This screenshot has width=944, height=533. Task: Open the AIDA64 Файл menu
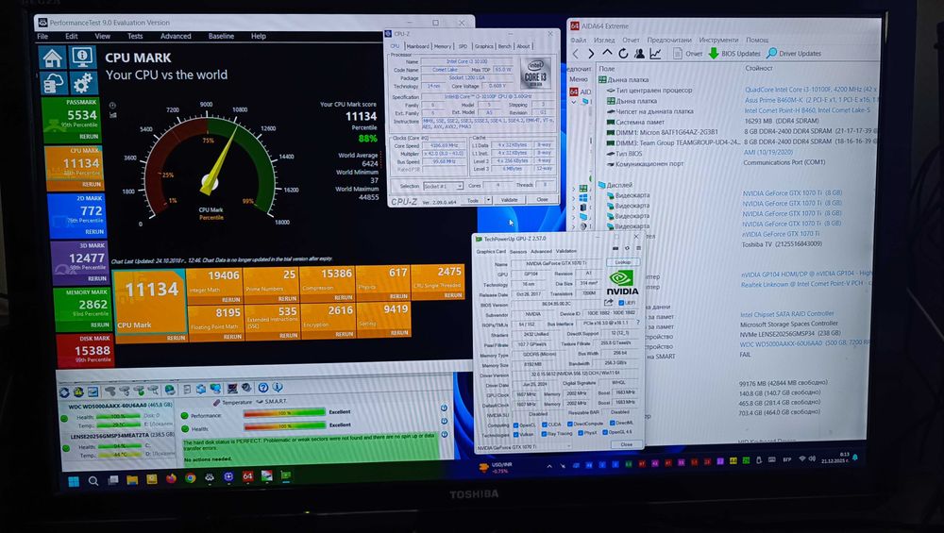point(578,40)
